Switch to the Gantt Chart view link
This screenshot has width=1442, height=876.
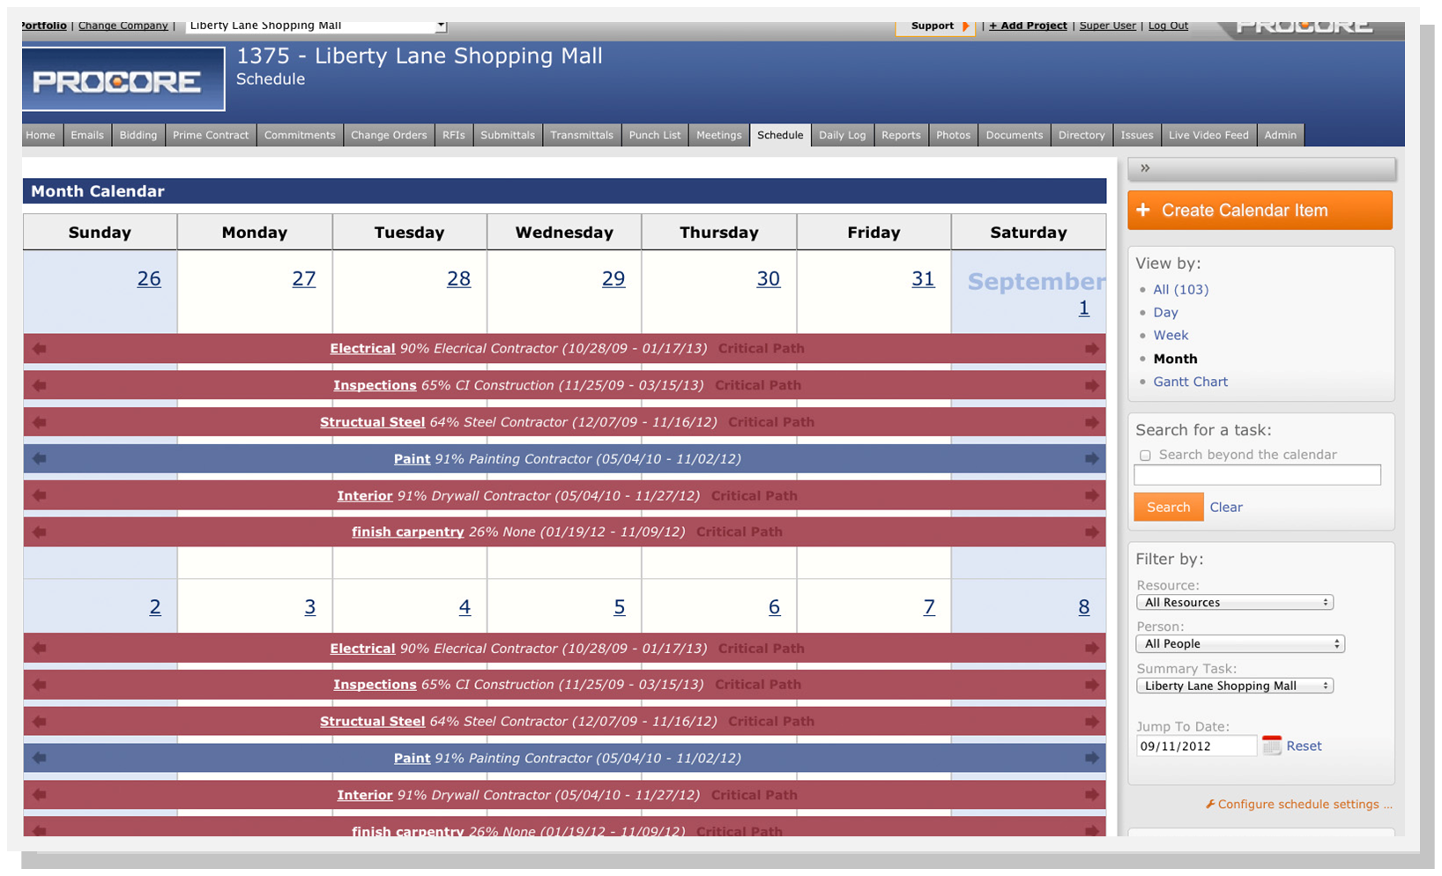point(1190,382)
